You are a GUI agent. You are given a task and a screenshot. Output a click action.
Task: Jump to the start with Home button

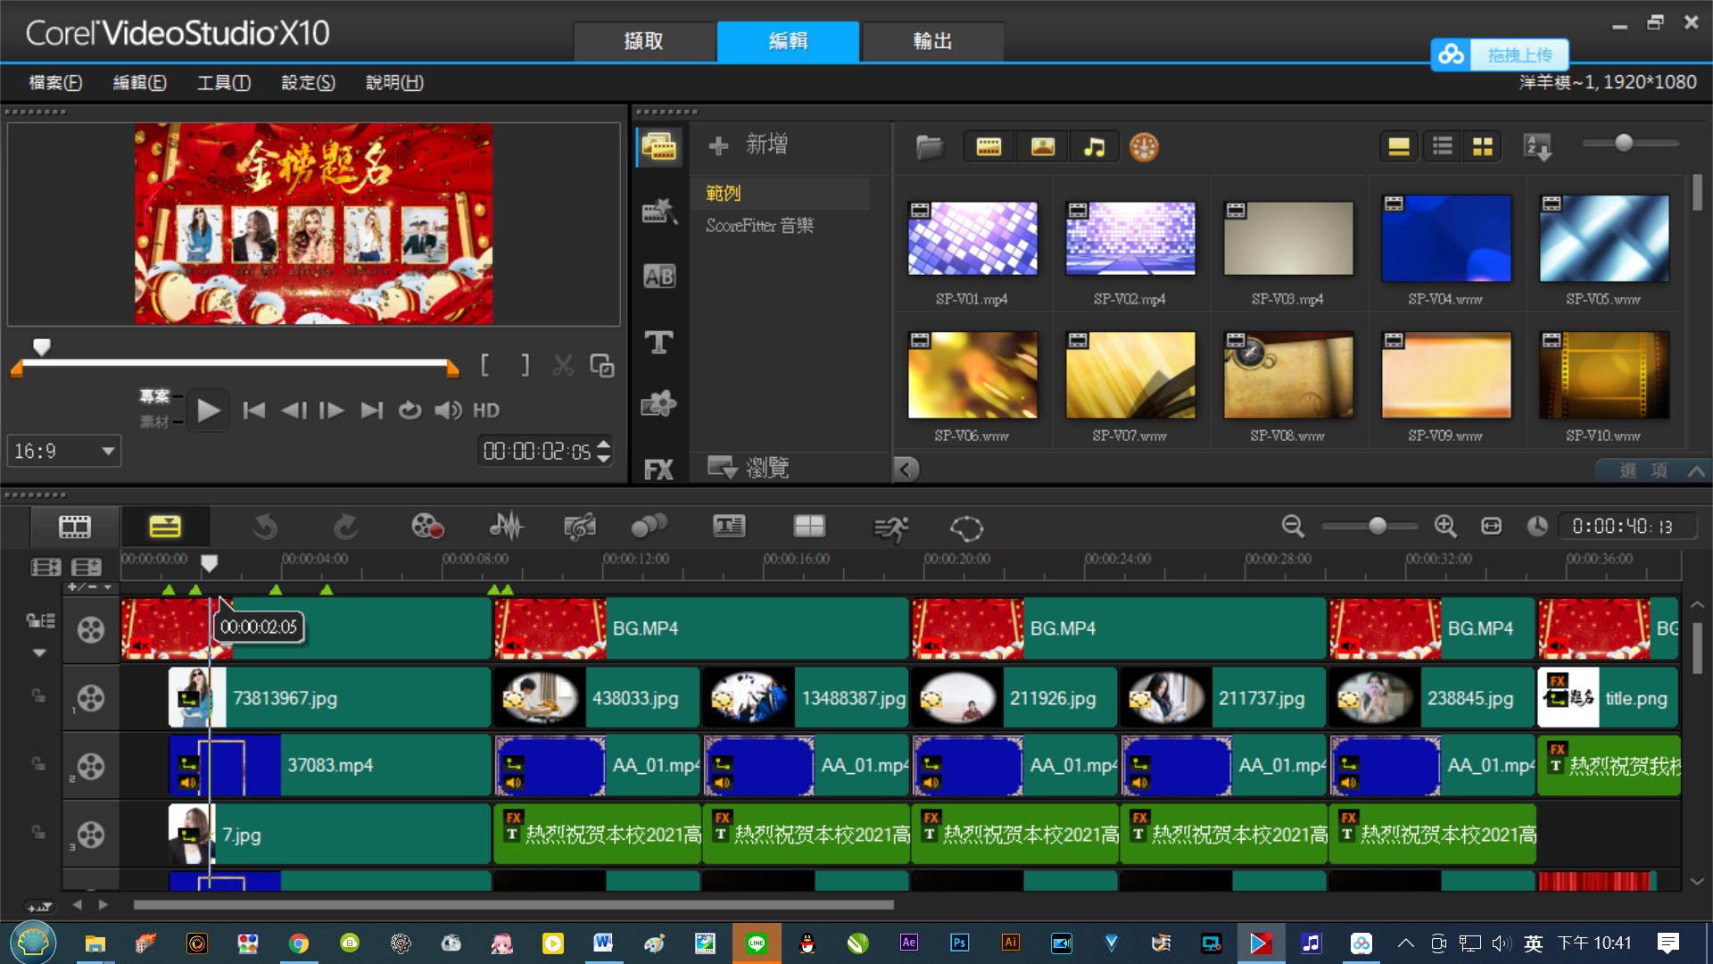pyautogui.click(x=254, y=411)
